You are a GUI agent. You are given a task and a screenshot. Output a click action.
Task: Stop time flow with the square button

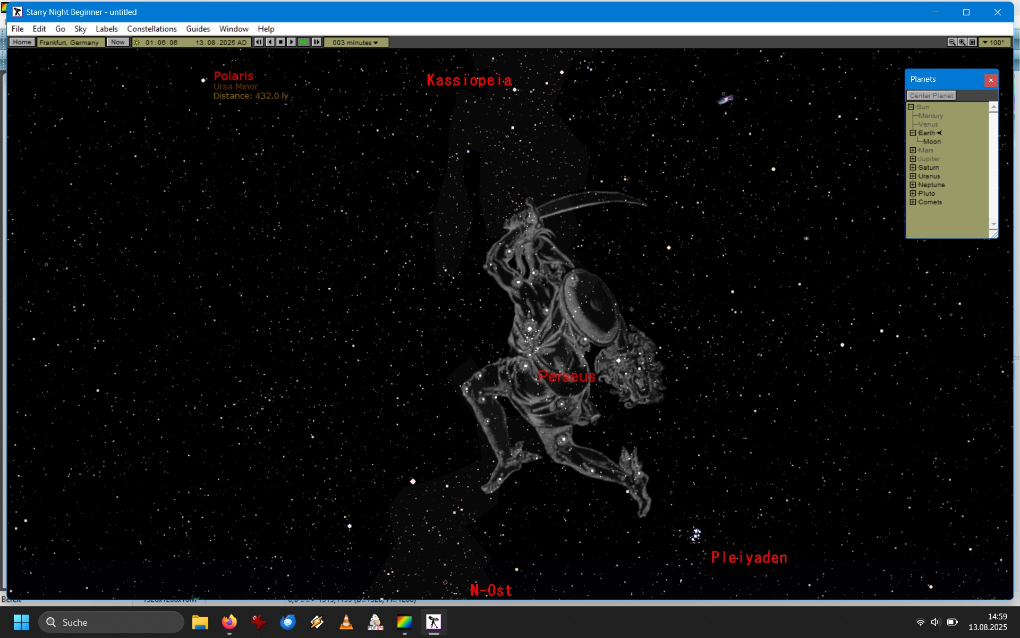click(281, 42)
